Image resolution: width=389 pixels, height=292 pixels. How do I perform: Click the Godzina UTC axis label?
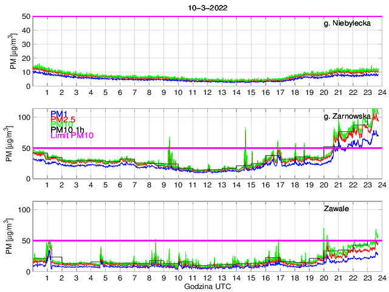coord(207,287)
